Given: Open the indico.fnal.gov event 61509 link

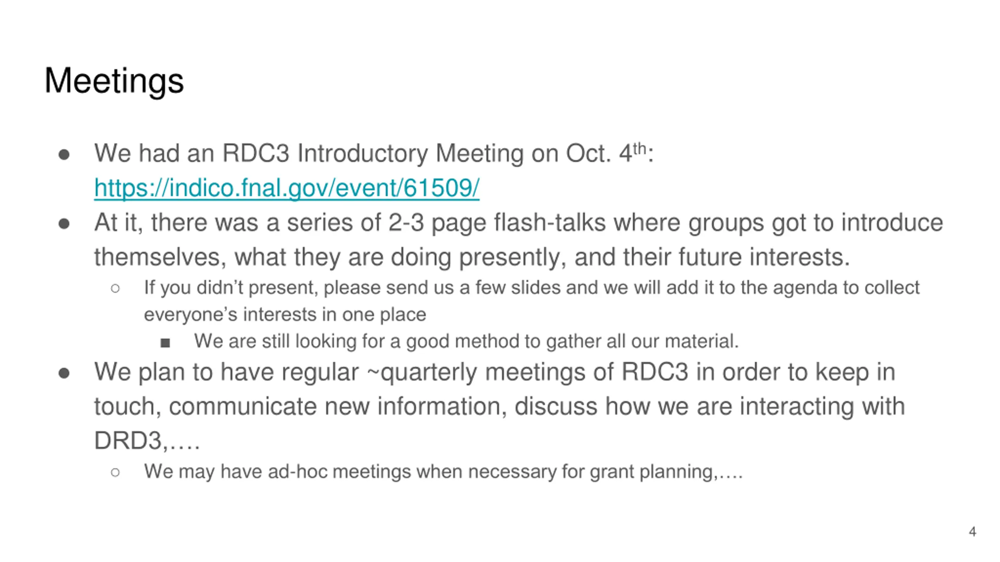Looking at the screenshot, I should click(286, 188).
